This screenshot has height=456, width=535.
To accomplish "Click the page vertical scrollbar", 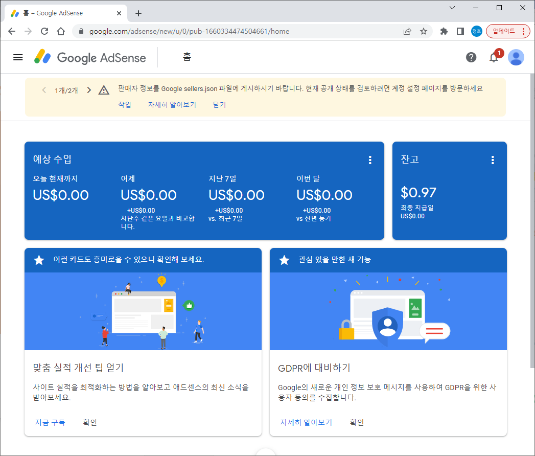I will coord(532,221).
